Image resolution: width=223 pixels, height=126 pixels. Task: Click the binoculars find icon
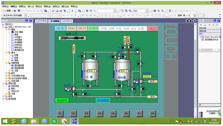(x=87, y=11)
